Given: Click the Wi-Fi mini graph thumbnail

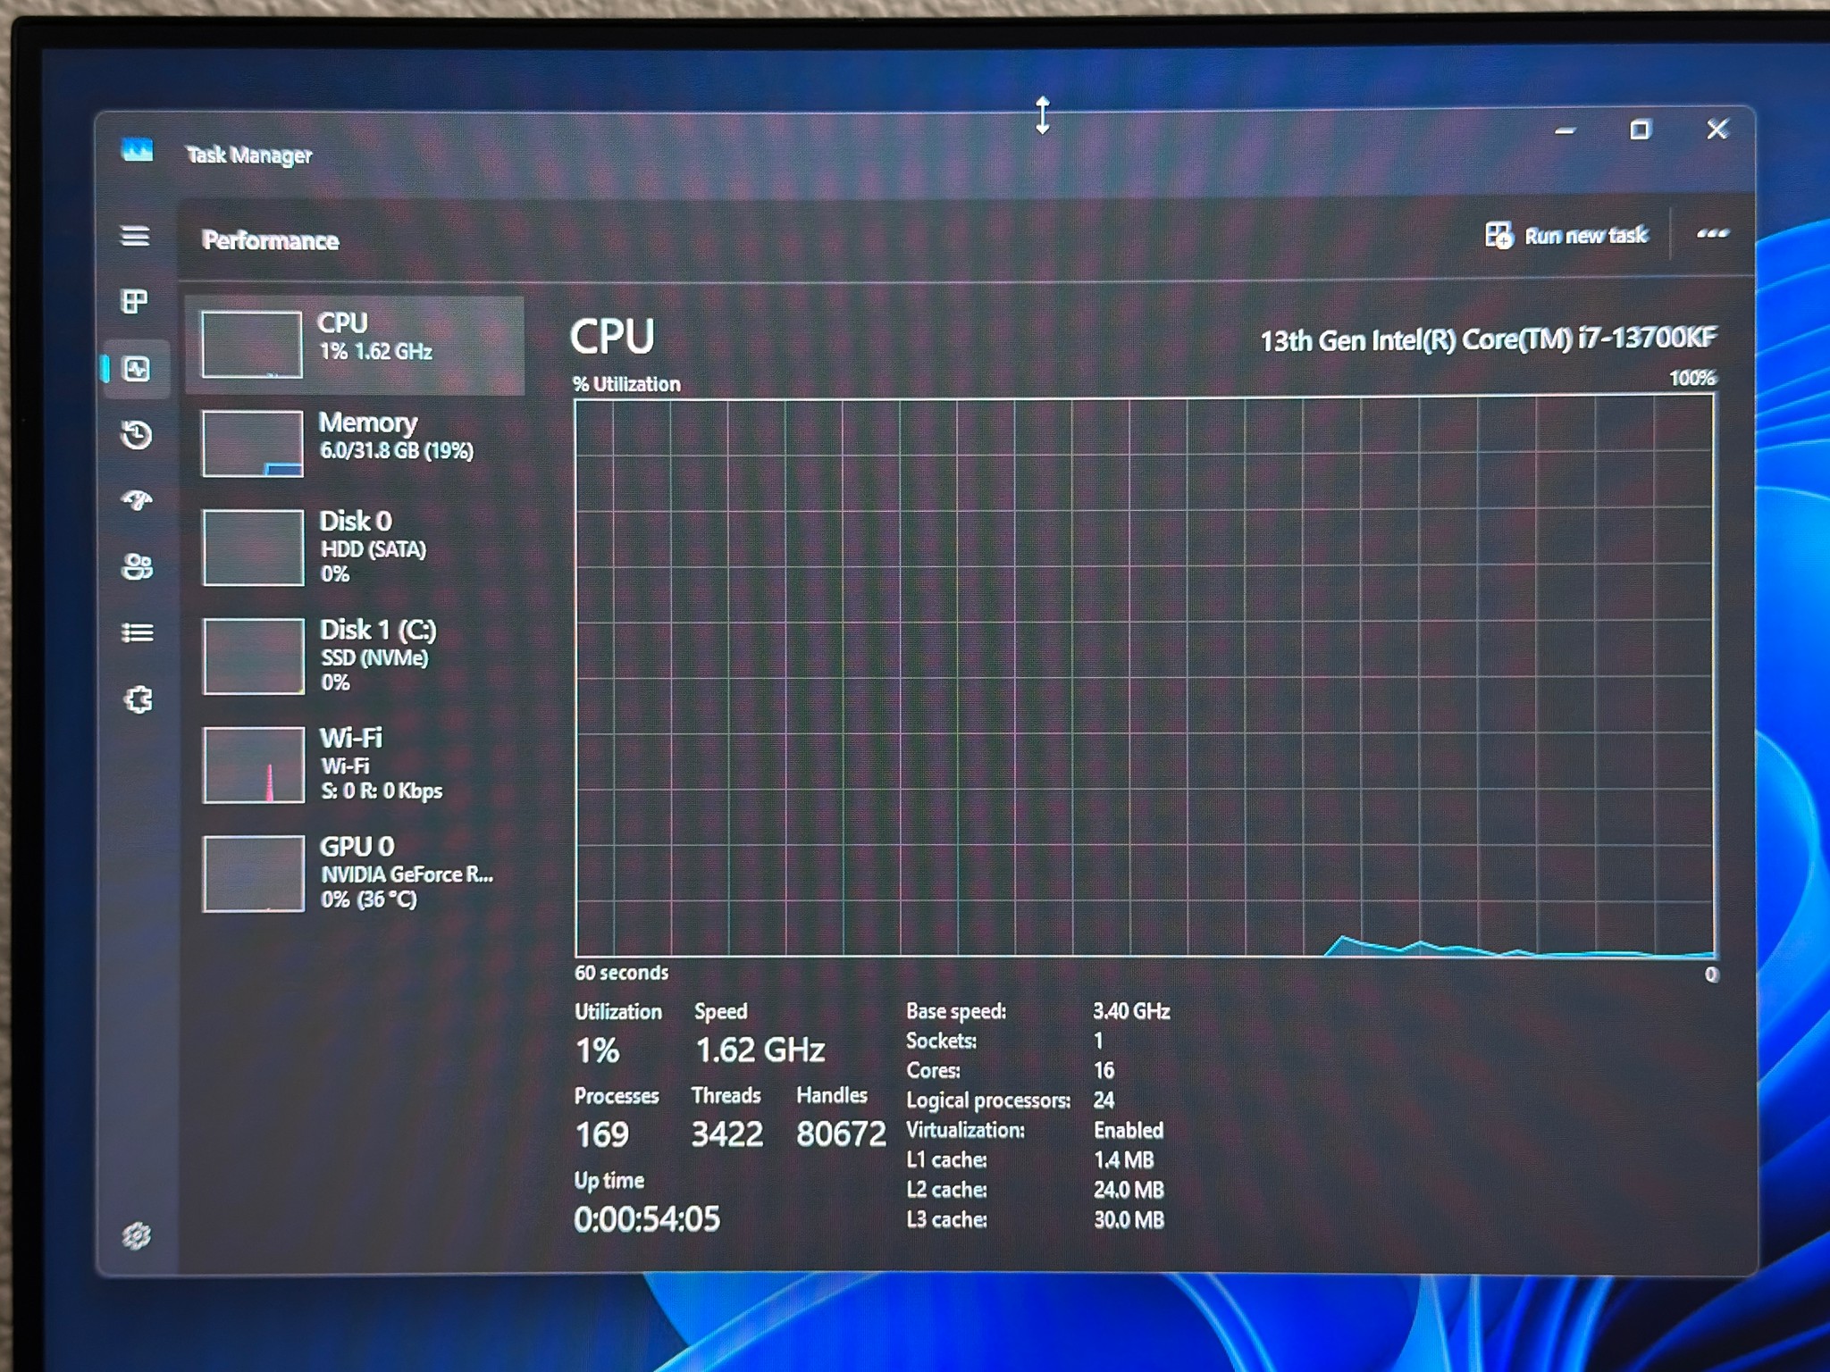Looking at the screenshot, I should [x=254, y=765].
